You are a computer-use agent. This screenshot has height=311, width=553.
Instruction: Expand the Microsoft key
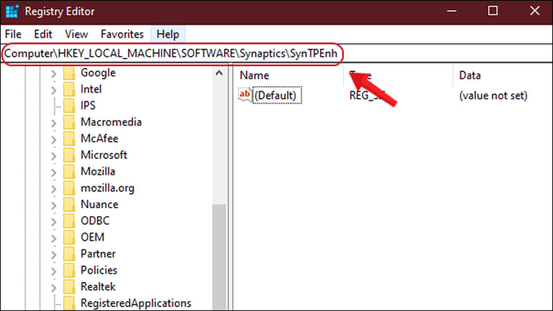pyautogui.click(x=54, y=156)
